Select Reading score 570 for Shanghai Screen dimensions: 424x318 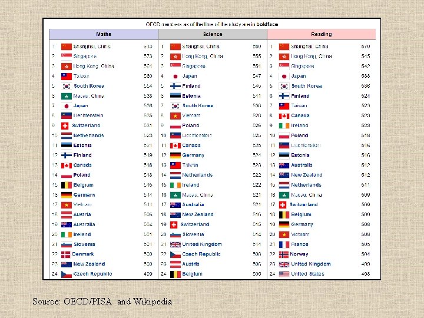click(366, 47)
